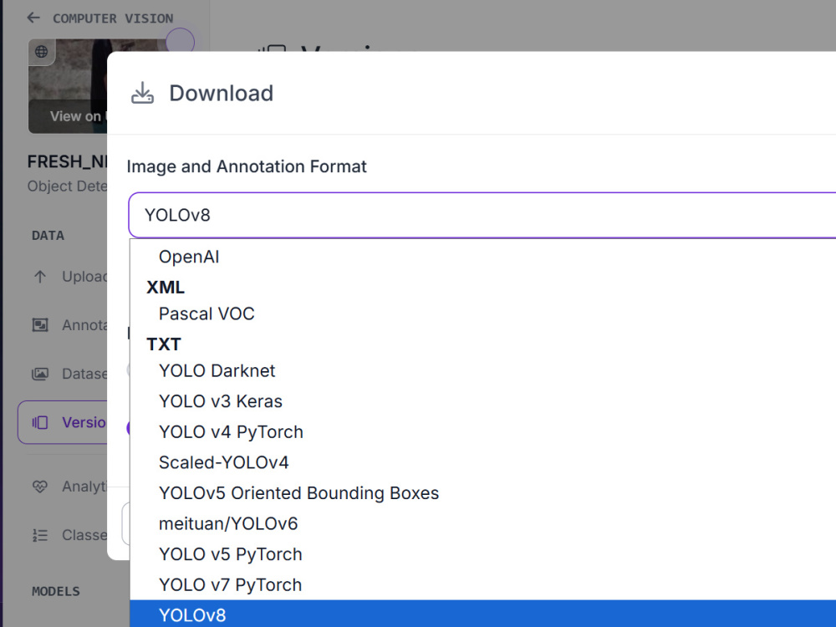Select YOLO v3 Keras format option
836x627 pixels.
pos(483,401)
